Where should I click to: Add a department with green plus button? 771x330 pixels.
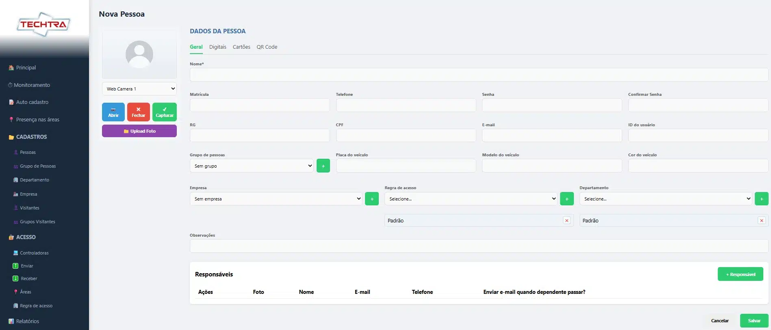pyautogui.click(x=762, y=199)
